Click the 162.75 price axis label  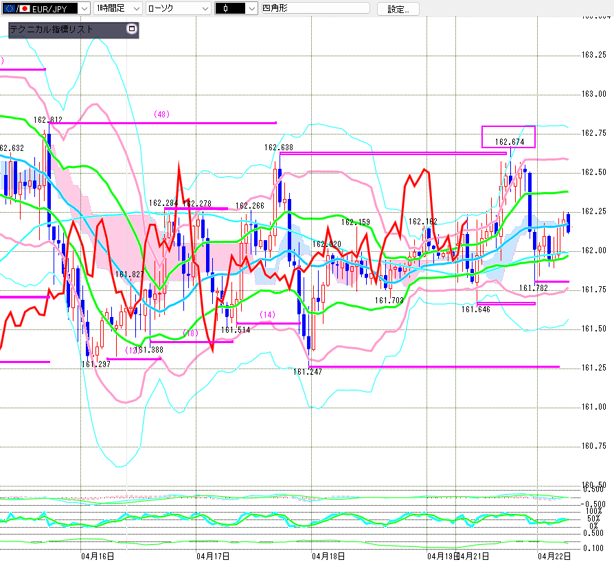point(593,133)
